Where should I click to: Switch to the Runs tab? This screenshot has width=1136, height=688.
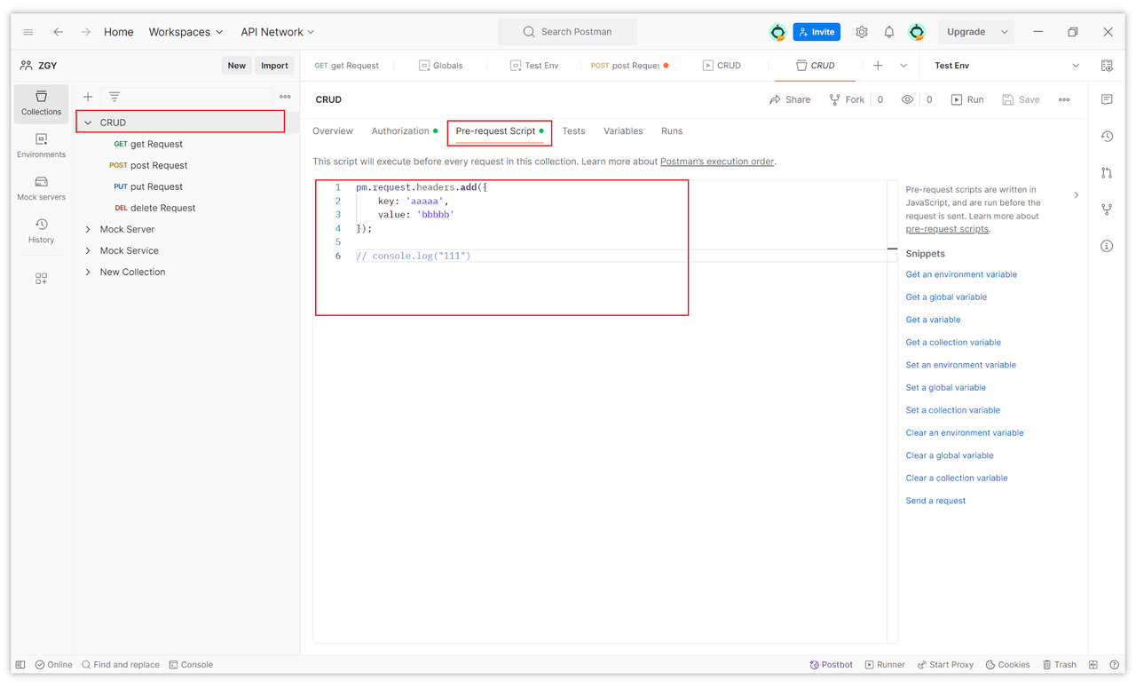click(x=672, y=131)
